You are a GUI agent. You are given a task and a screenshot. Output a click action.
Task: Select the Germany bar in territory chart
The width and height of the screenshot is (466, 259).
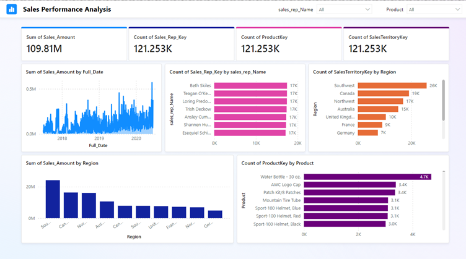tap(367, 132)
